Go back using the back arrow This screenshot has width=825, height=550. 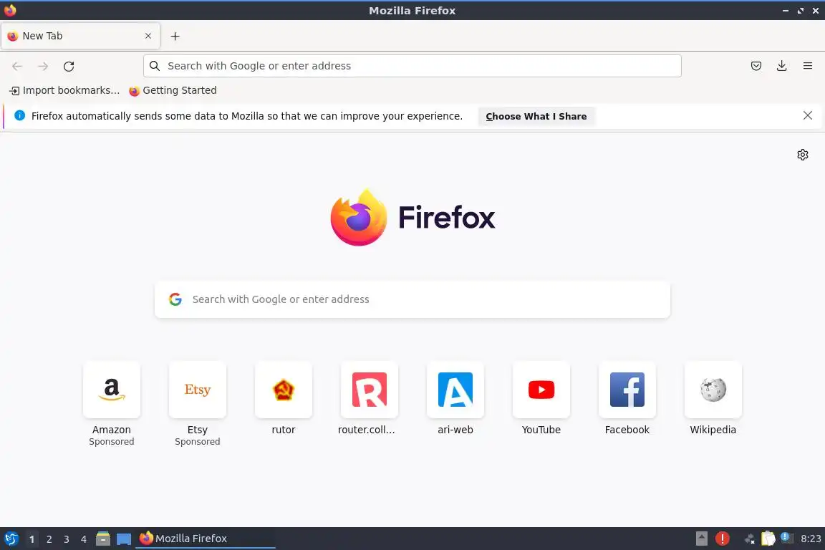17,67
